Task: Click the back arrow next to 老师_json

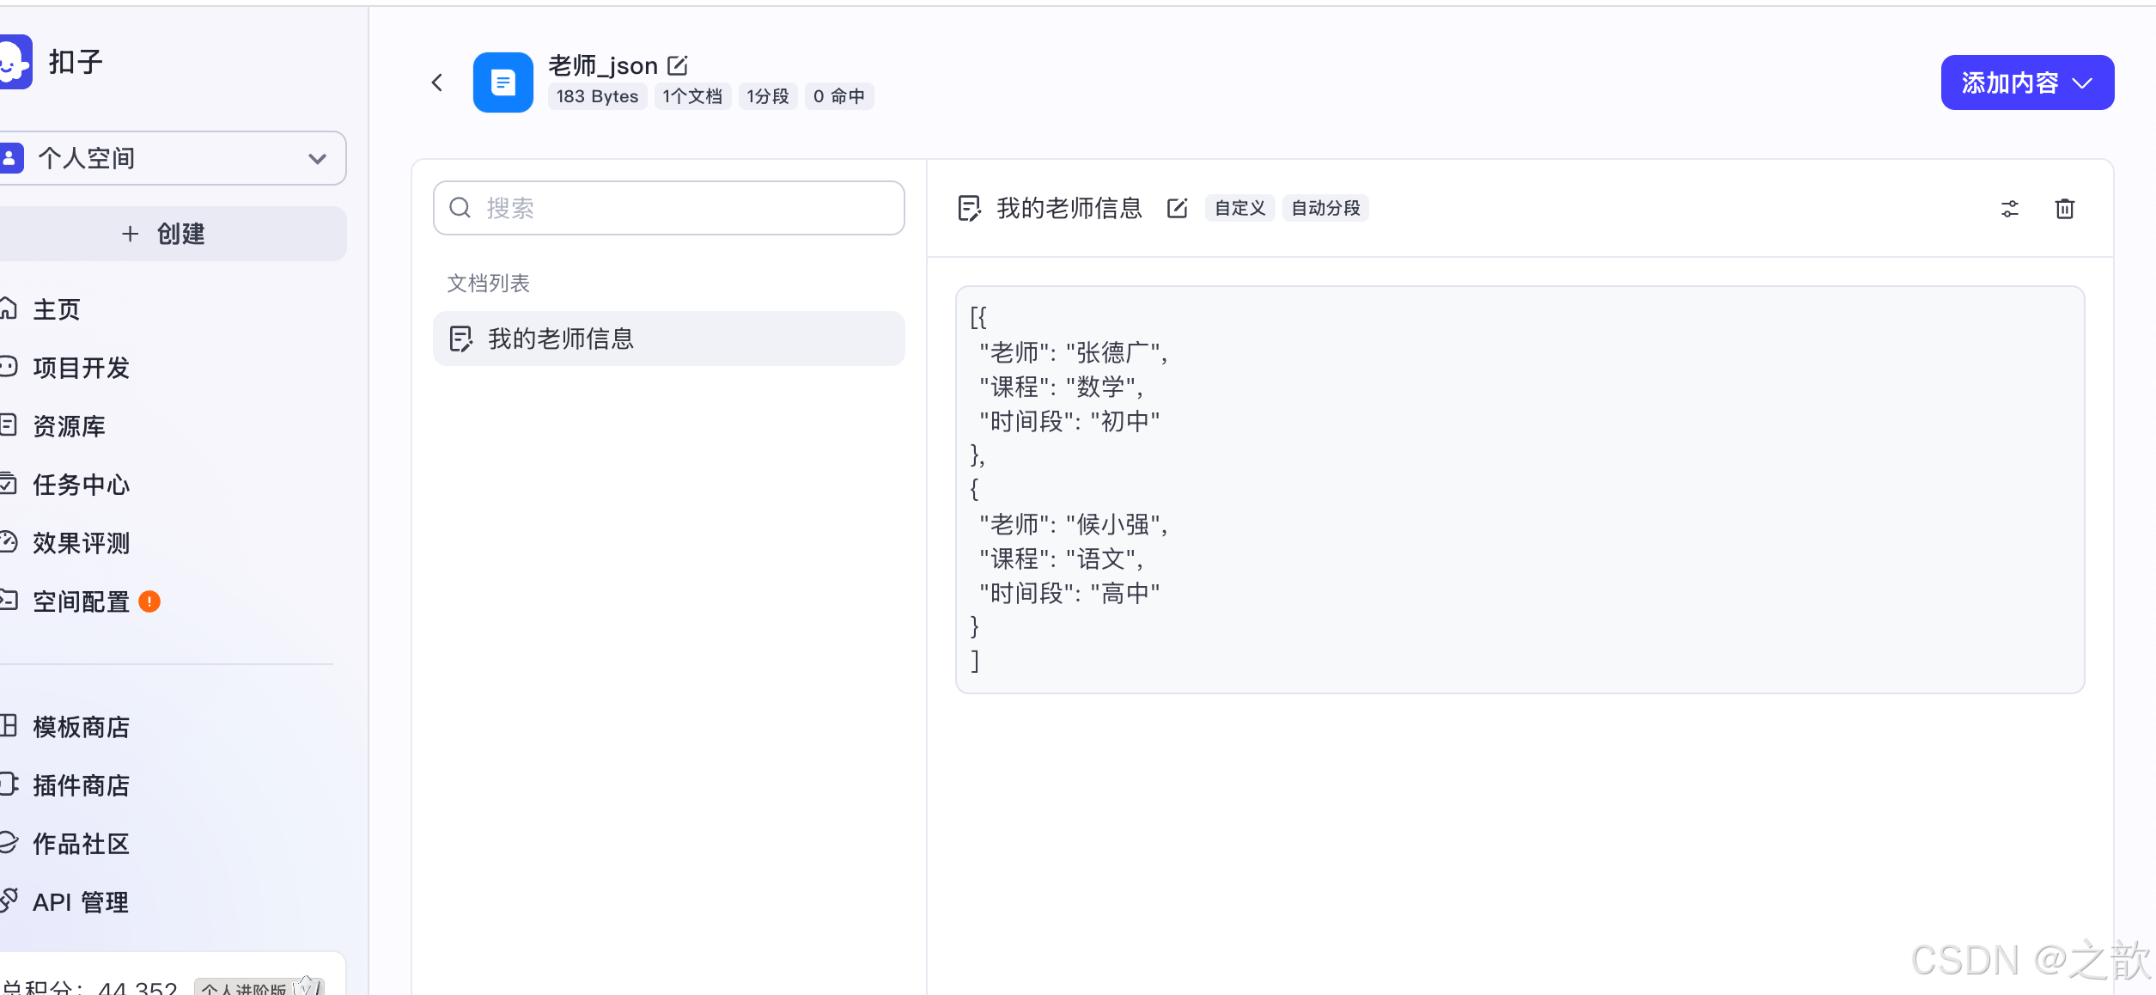Action: pyautogui.click(x=437, y=82)
